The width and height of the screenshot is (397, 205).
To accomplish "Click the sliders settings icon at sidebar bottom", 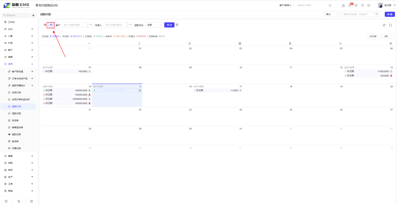I will pyautogui.click(x=19, y=201).
